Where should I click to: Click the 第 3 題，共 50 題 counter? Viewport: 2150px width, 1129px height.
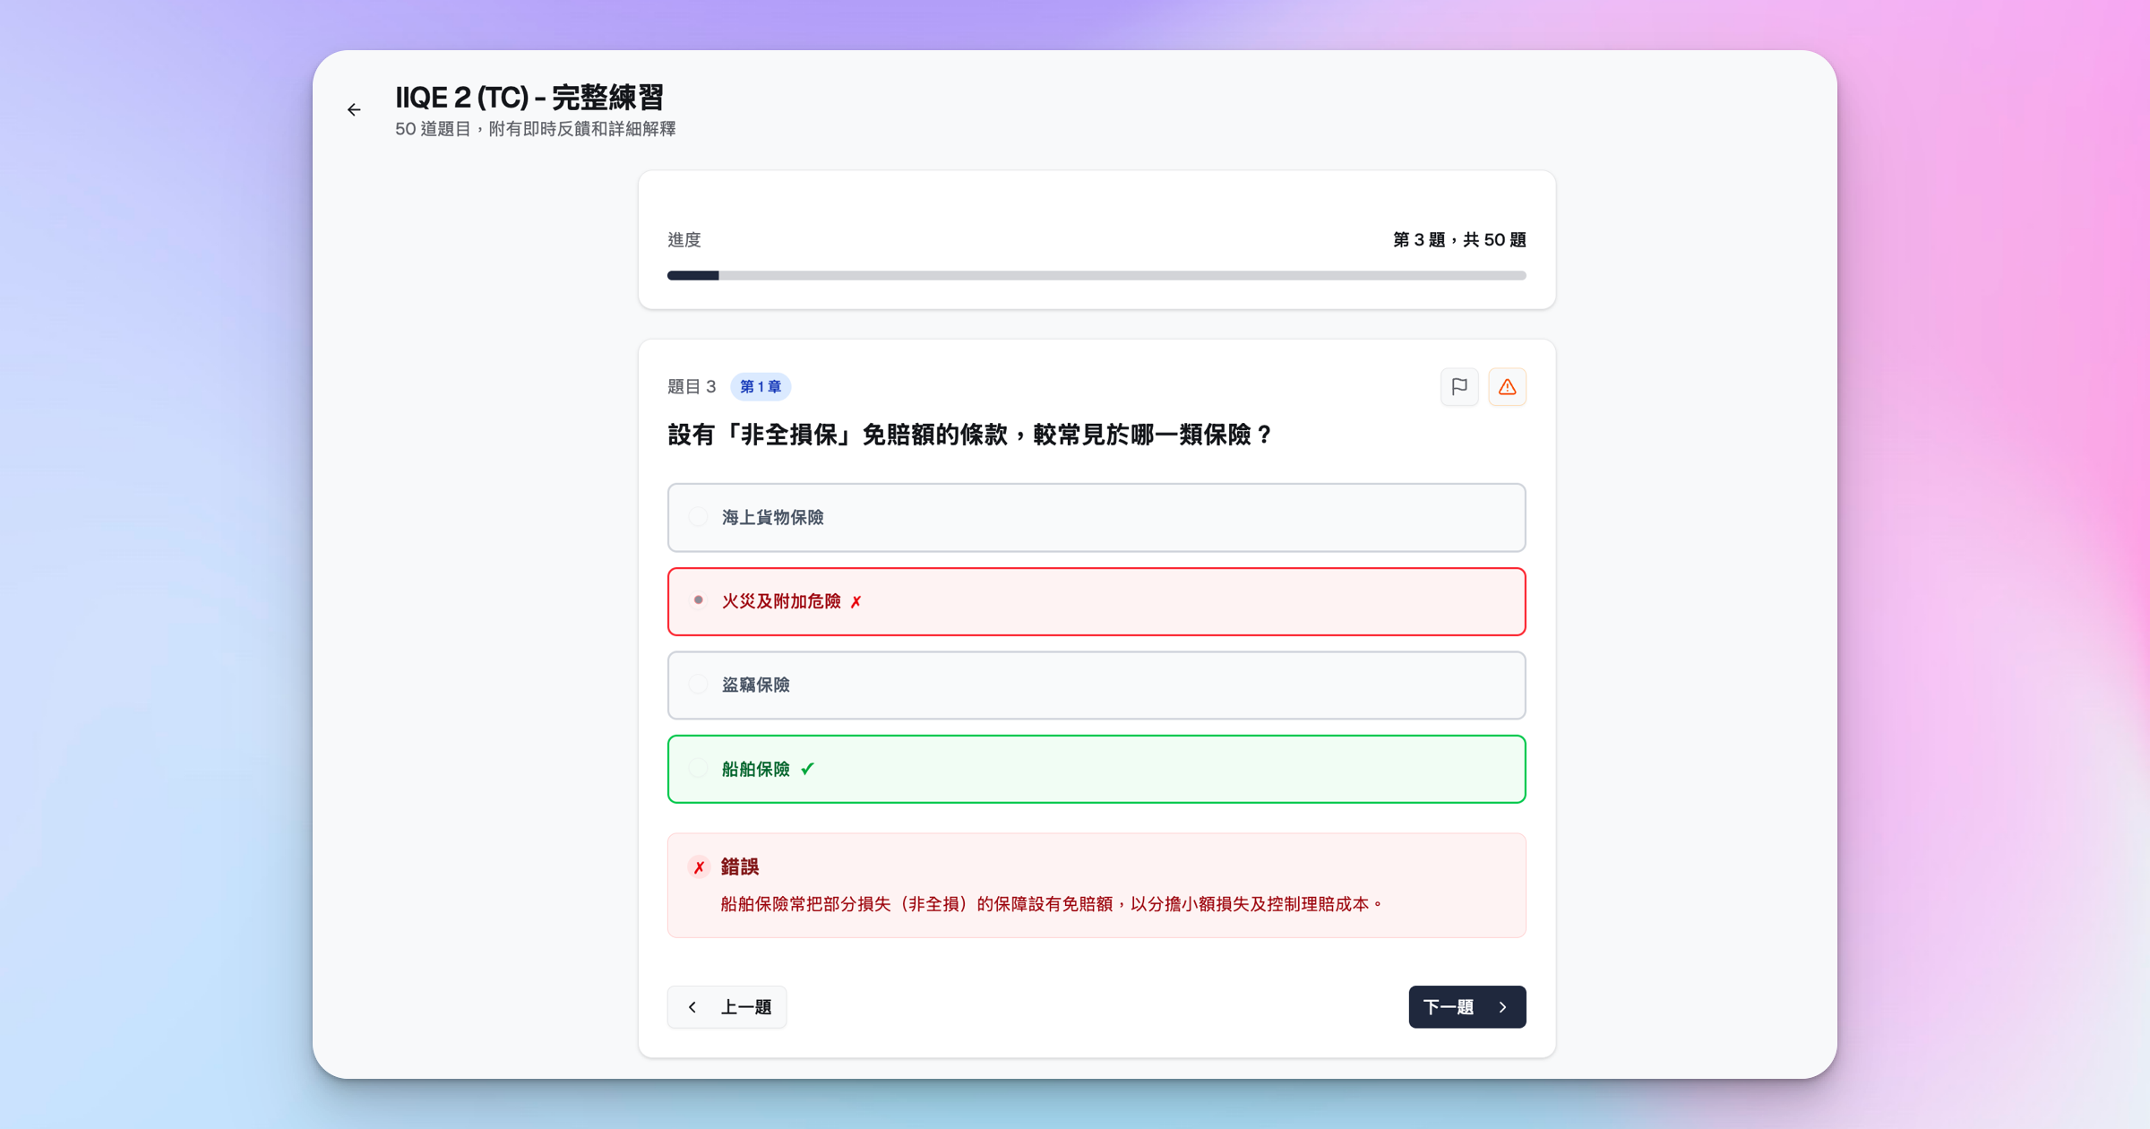point(1459,240)
